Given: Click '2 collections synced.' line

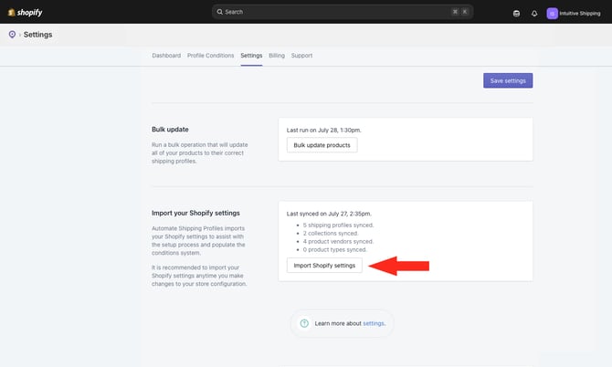Looking at the screenshot, I should (x=331, y=233).
